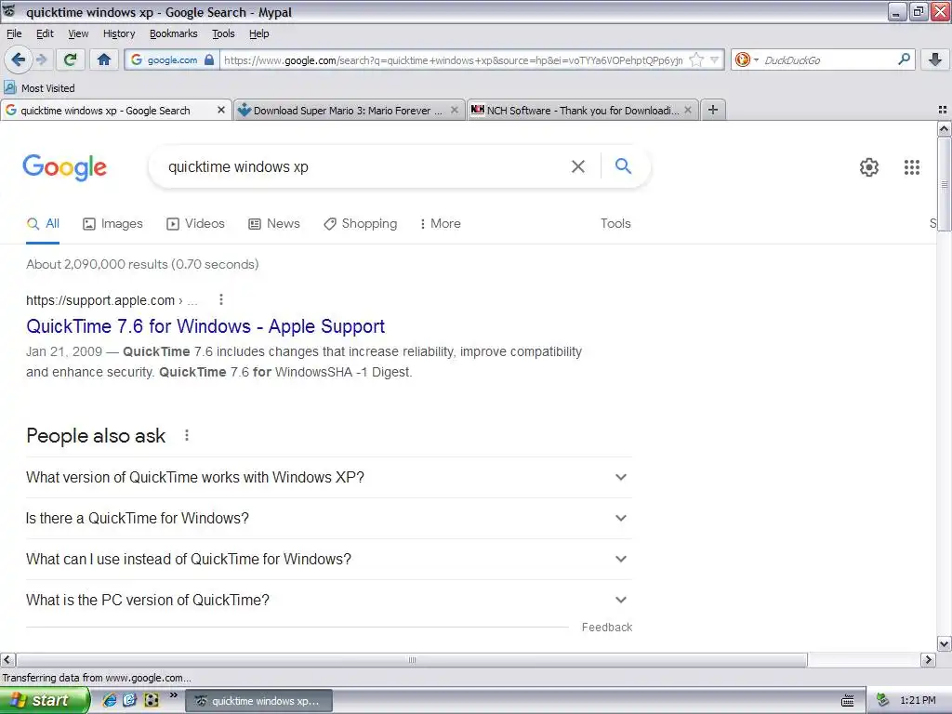
Task: Click vertical scrollbar down arrow
Action: click(x=944, y=643)
